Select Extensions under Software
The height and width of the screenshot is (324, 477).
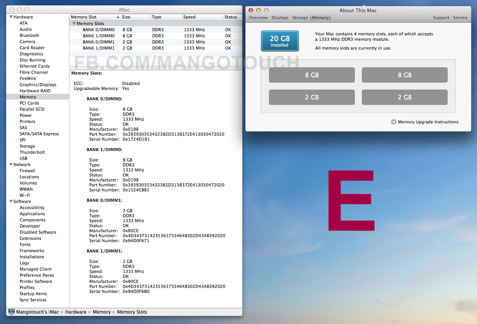coord(30,238)
